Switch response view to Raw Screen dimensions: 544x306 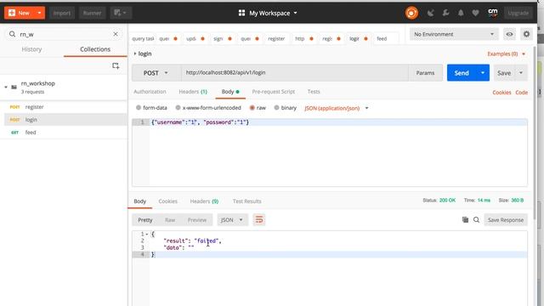[170, 220]
